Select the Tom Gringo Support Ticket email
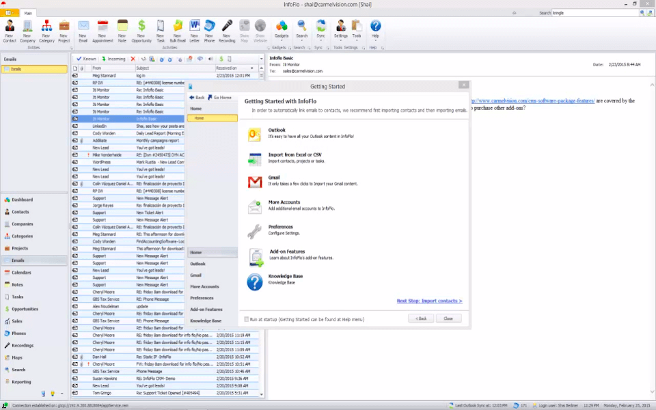The height and width of the screenshot is (410, 656). 165,393
